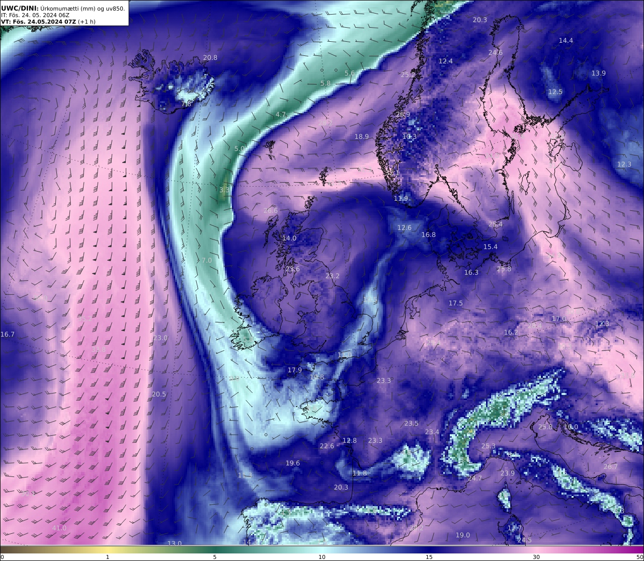
Task: Select the 41.0 map value
Action: tap(59, 528)
